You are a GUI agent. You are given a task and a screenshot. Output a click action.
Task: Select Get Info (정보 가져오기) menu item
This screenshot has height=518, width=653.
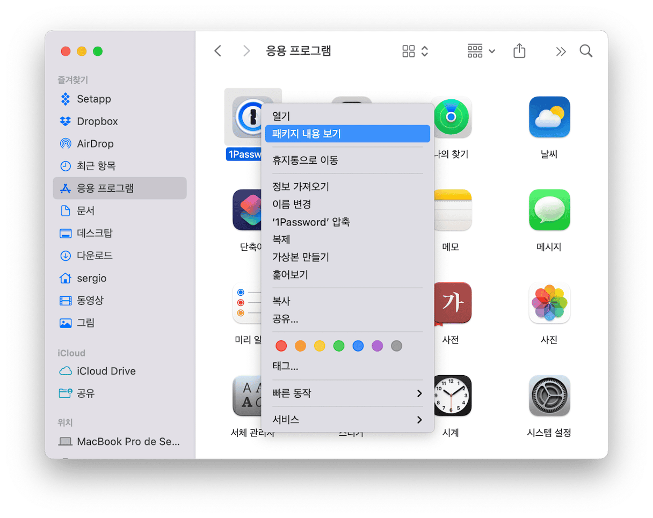[301, 187]
